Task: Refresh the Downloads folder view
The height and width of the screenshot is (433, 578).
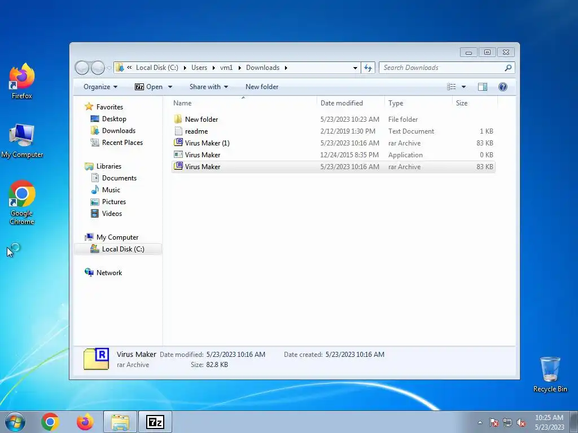Action: [368, 68]
